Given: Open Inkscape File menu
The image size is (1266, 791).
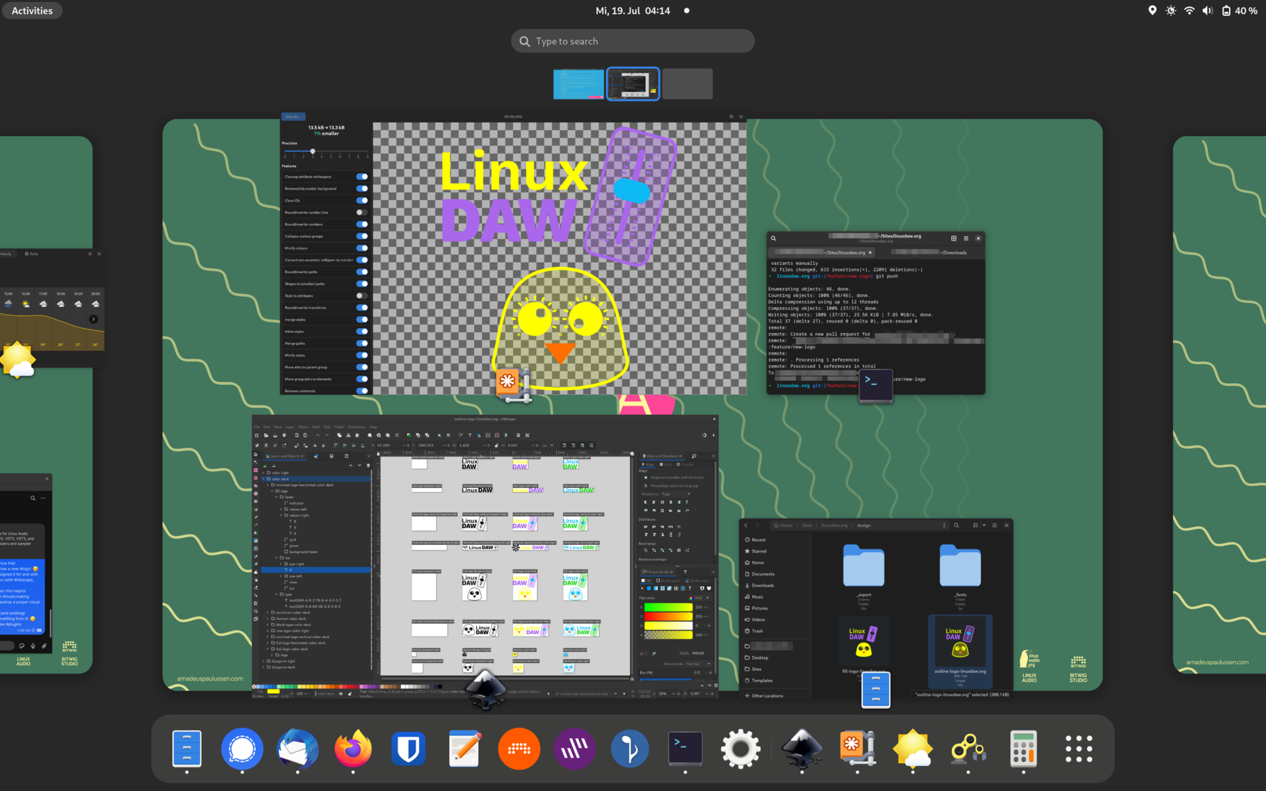Looking at the screenshot, I should (257, 427).
